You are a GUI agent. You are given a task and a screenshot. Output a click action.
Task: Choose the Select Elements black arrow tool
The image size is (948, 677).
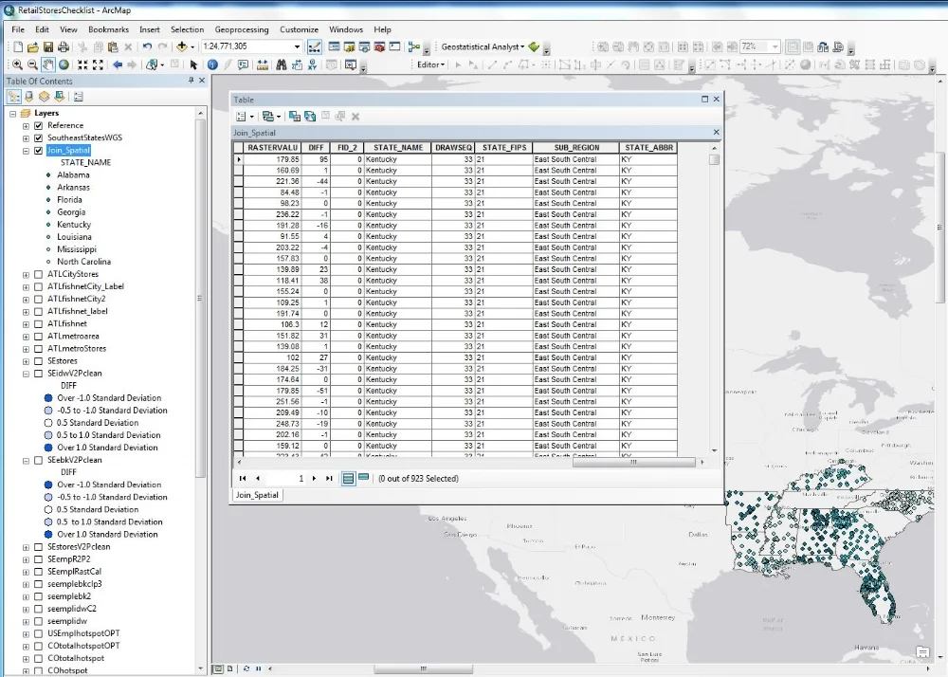193,64
